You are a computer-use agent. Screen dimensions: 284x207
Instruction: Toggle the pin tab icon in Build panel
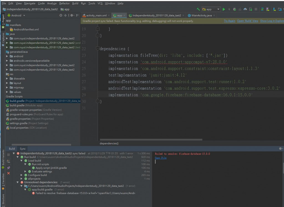tap(9, 168)
